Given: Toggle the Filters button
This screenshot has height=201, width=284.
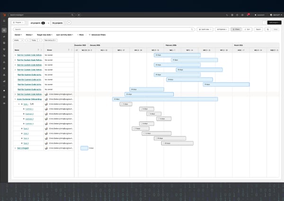Looking at the screenshot, I should click(x=236, y=29).
